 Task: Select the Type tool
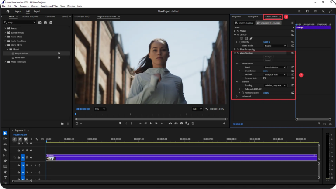(x=5, y=178)
